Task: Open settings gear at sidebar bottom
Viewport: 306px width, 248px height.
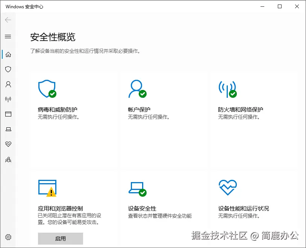Action: 8,237
